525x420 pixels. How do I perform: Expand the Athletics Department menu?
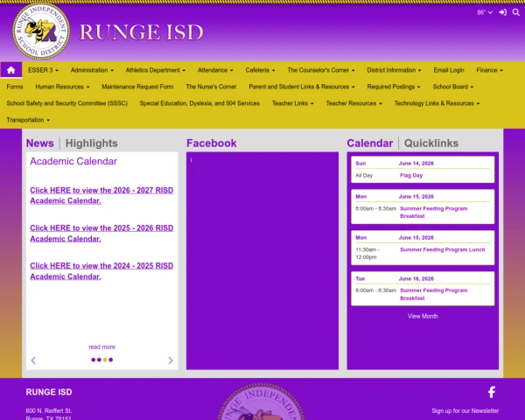(x=156, y=70)
